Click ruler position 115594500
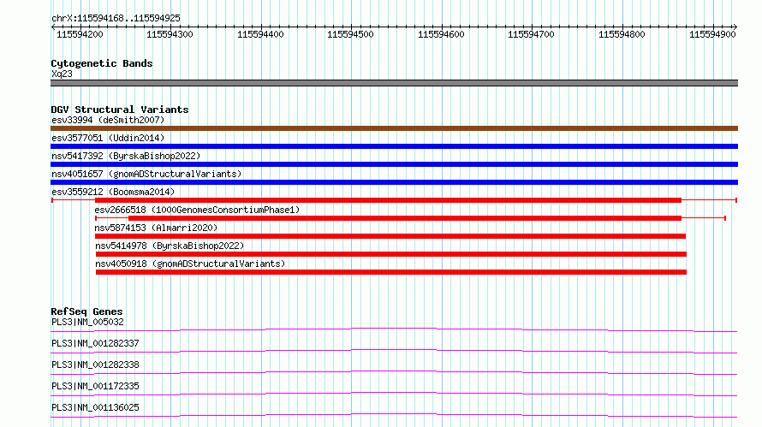This screenshot has height=427, width=762. click(x=350, y=34)
